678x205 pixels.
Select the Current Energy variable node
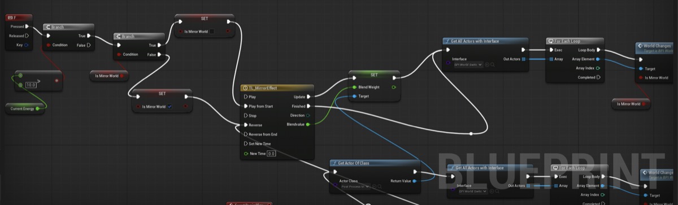click(x=24, y=108)
